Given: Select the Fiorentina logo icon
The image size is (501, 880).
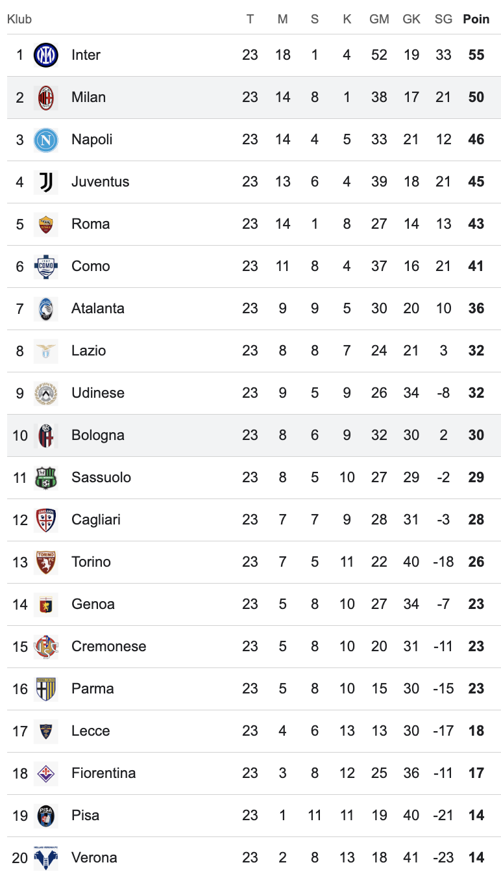Looking at the screenshot, I should tap(46, 773).
